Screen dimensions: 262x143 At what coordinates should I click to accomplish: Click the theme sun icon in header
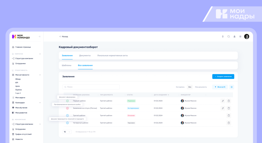tap(240, 36)
